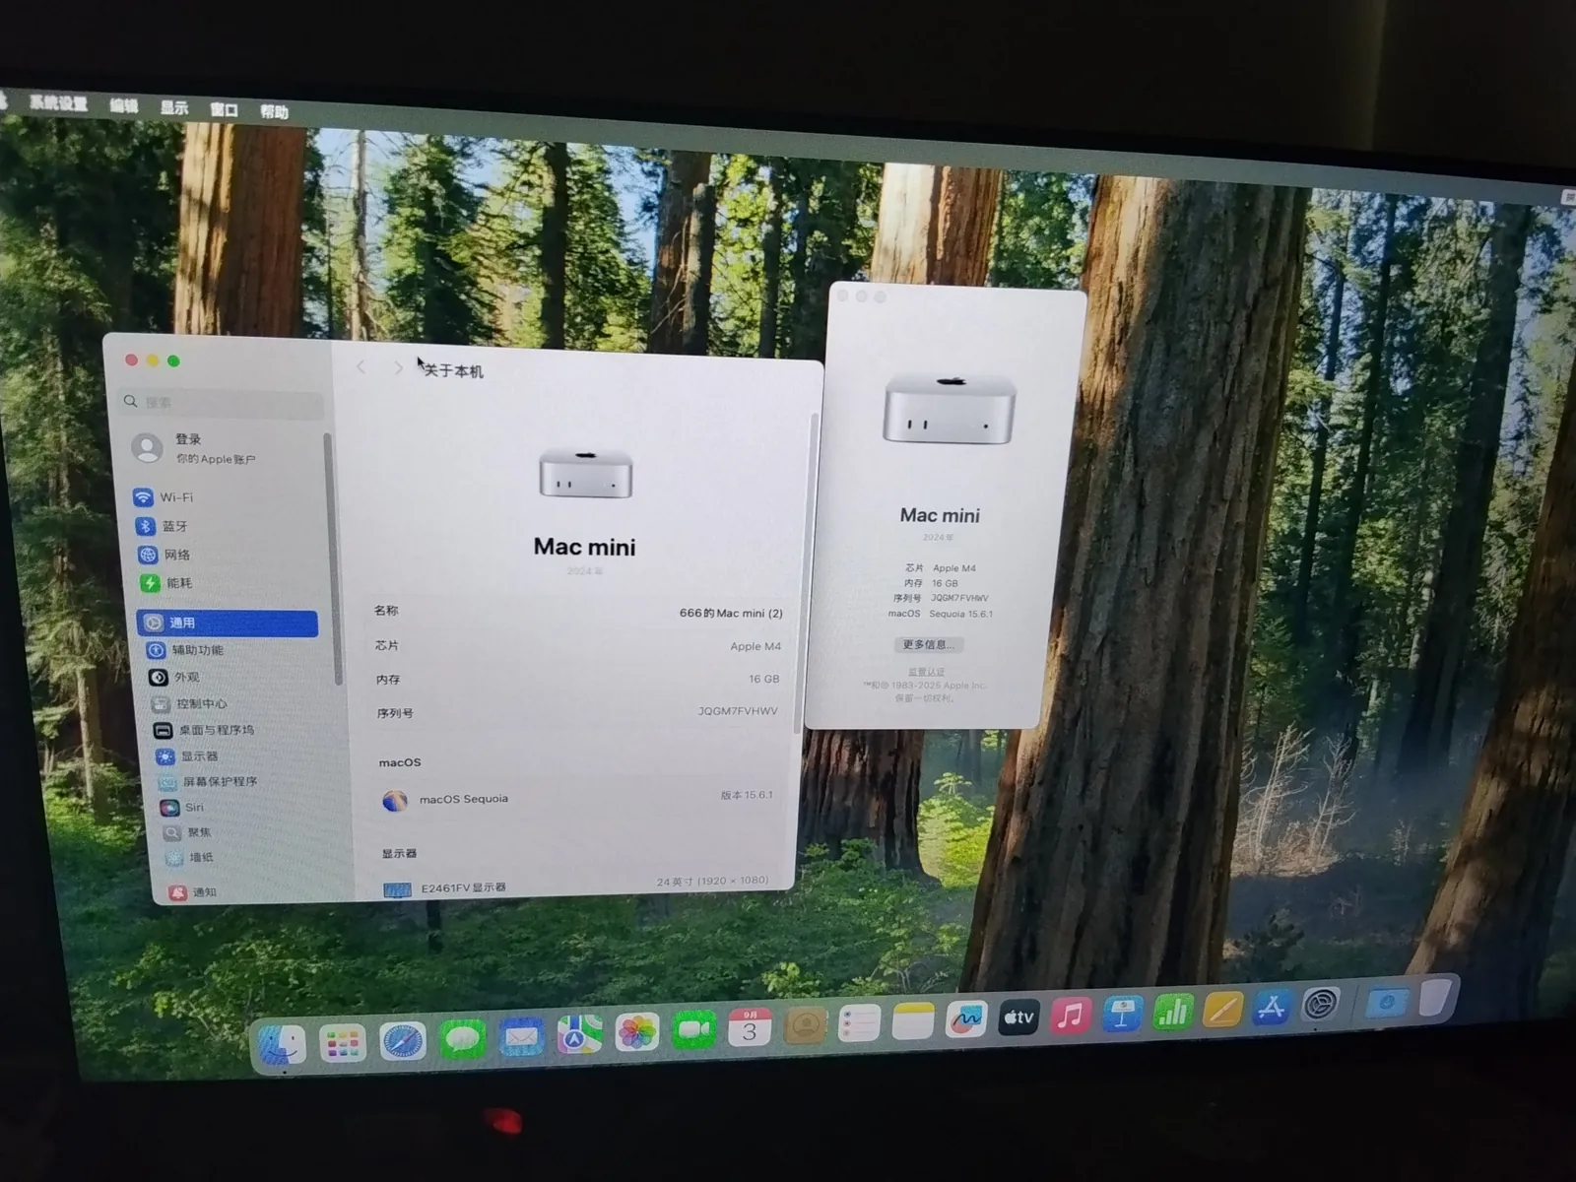Click the chip value Apple M4 in settings
1576x1182 pixels.
pyautogui.click(x=755, y=646)
